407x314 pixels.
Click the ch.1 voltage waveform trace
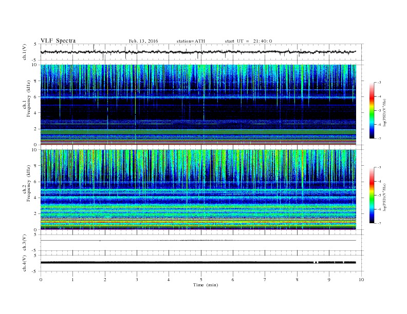198,52
